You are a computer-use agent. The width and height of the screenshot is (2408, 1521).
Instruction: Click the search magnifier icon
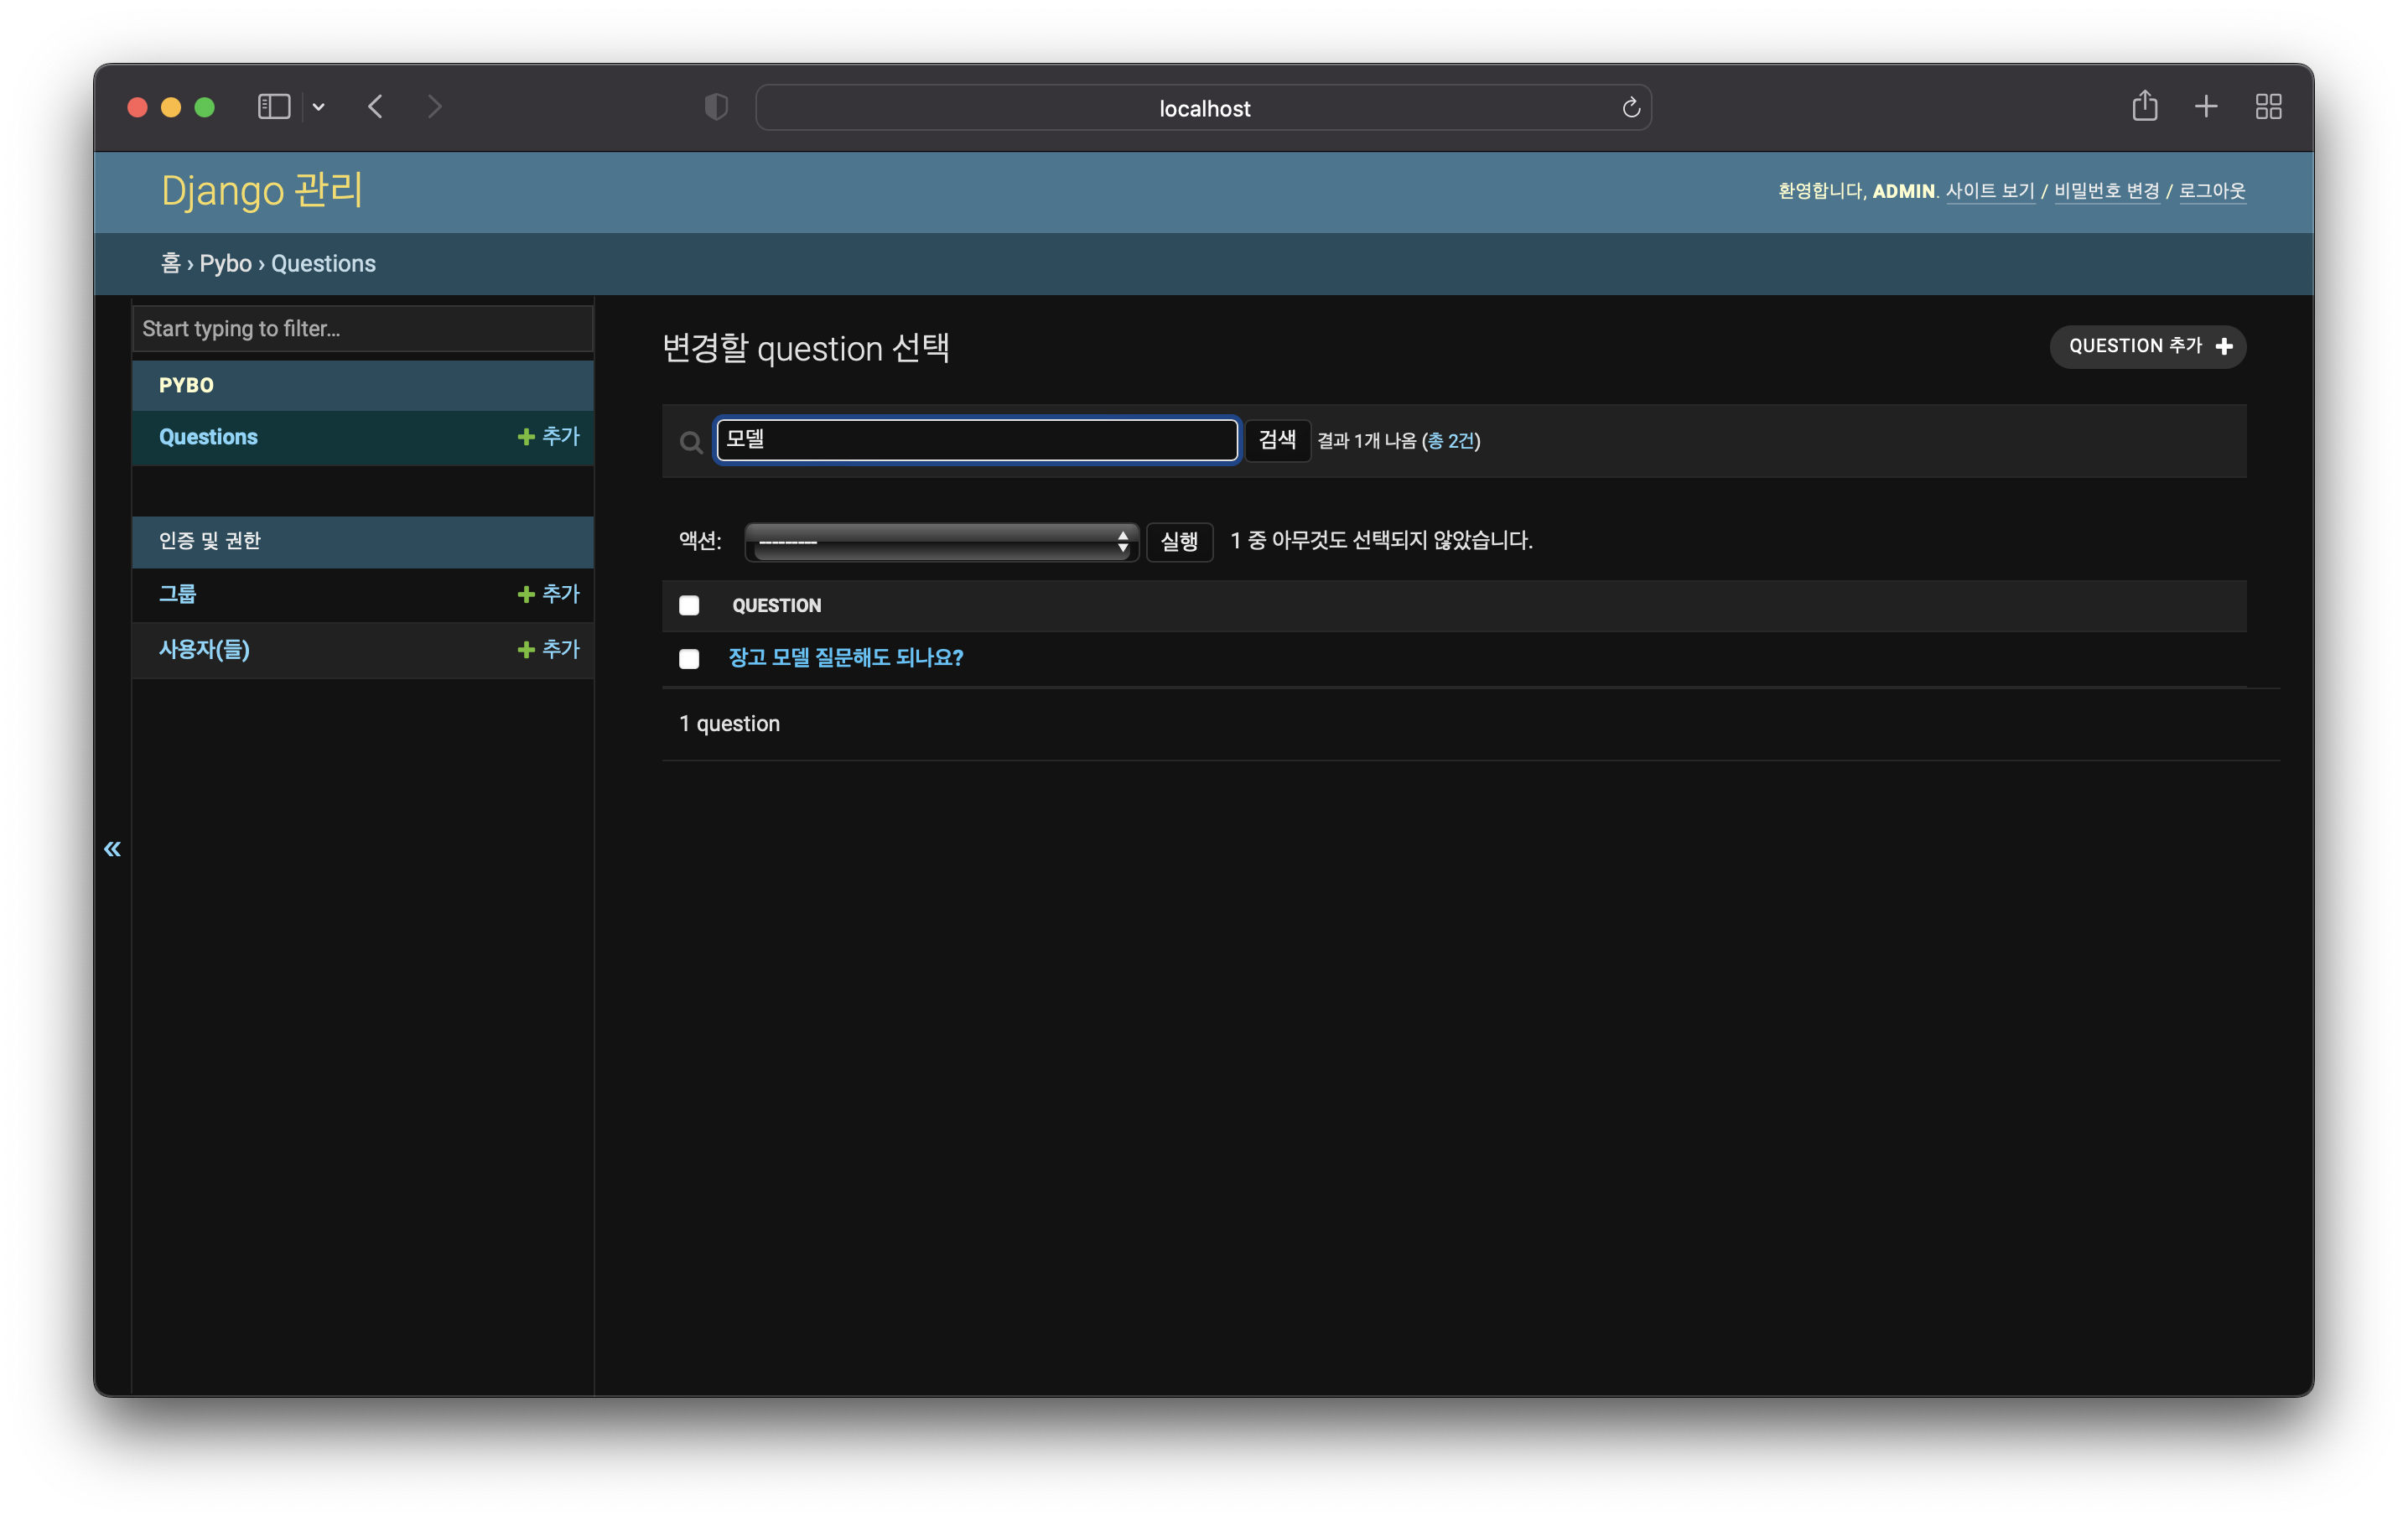pos(690,442)
